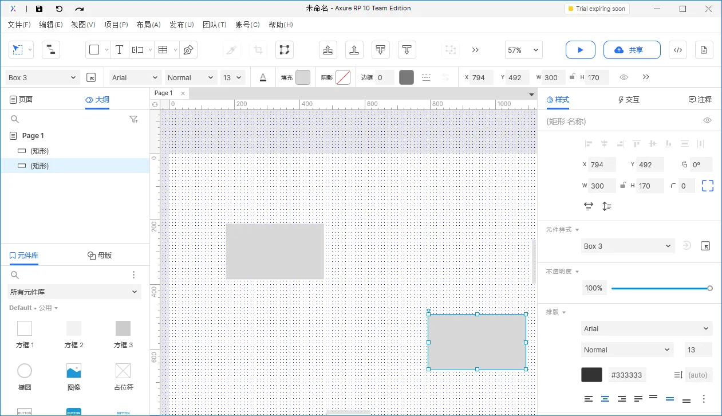Click the 共享 share button
Viewport: 722px width, 416px height.
pos(632,50)
